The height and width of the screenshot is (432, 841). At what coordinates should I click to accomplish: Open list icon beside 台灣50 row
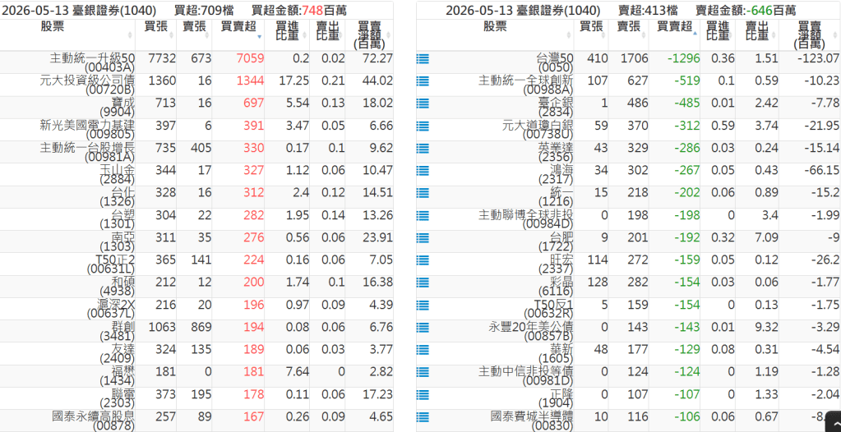(x=423, y=58)
